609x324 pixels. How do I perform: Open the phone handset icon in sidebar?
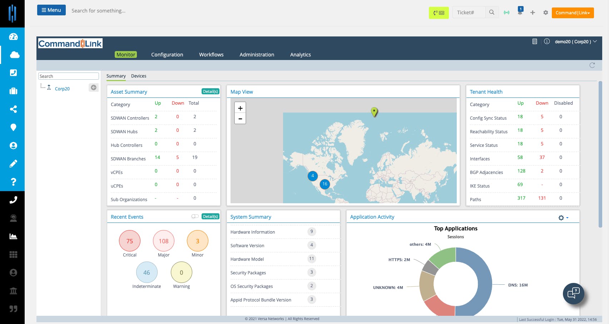click(13, 200)
